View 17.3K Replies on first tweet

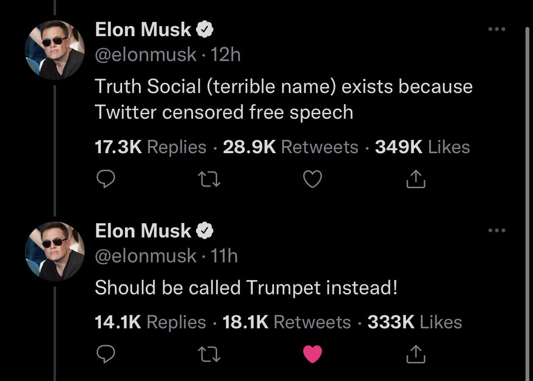point(151,147)
